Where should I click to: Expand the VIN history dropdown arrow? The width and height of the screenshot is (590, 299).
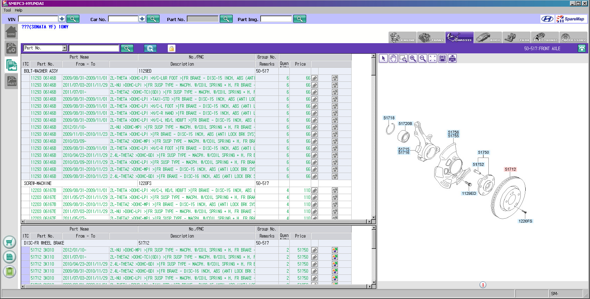pyautogui.click(x=62, y=19)
